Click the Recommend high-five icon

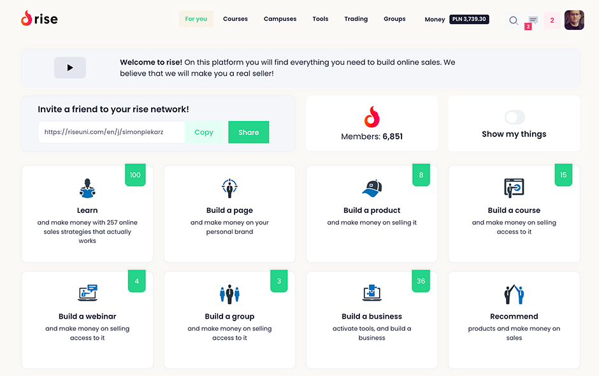[x=514, y=294]
